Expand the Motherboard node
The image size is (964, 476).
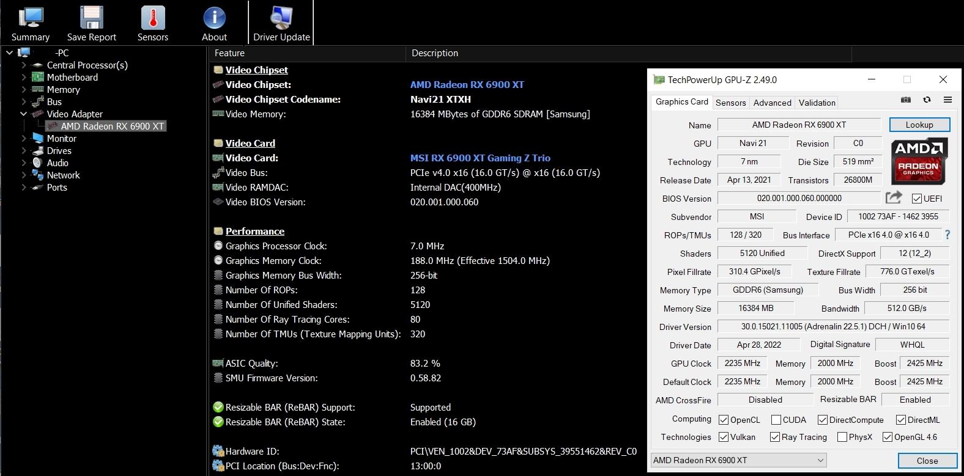[24, 77]
